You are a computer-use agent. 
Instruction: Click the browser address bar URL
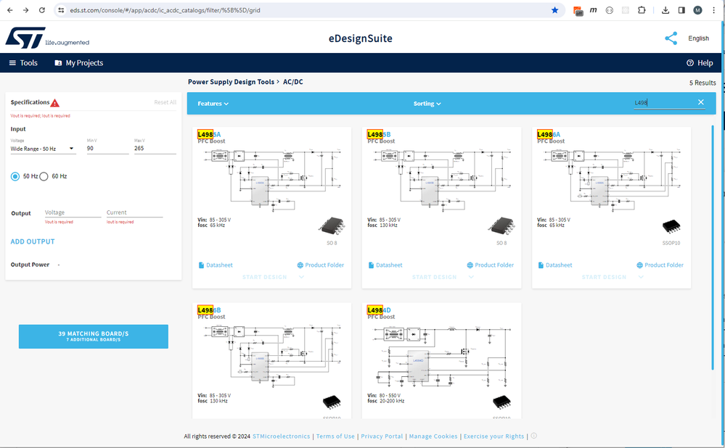[165, 10]
